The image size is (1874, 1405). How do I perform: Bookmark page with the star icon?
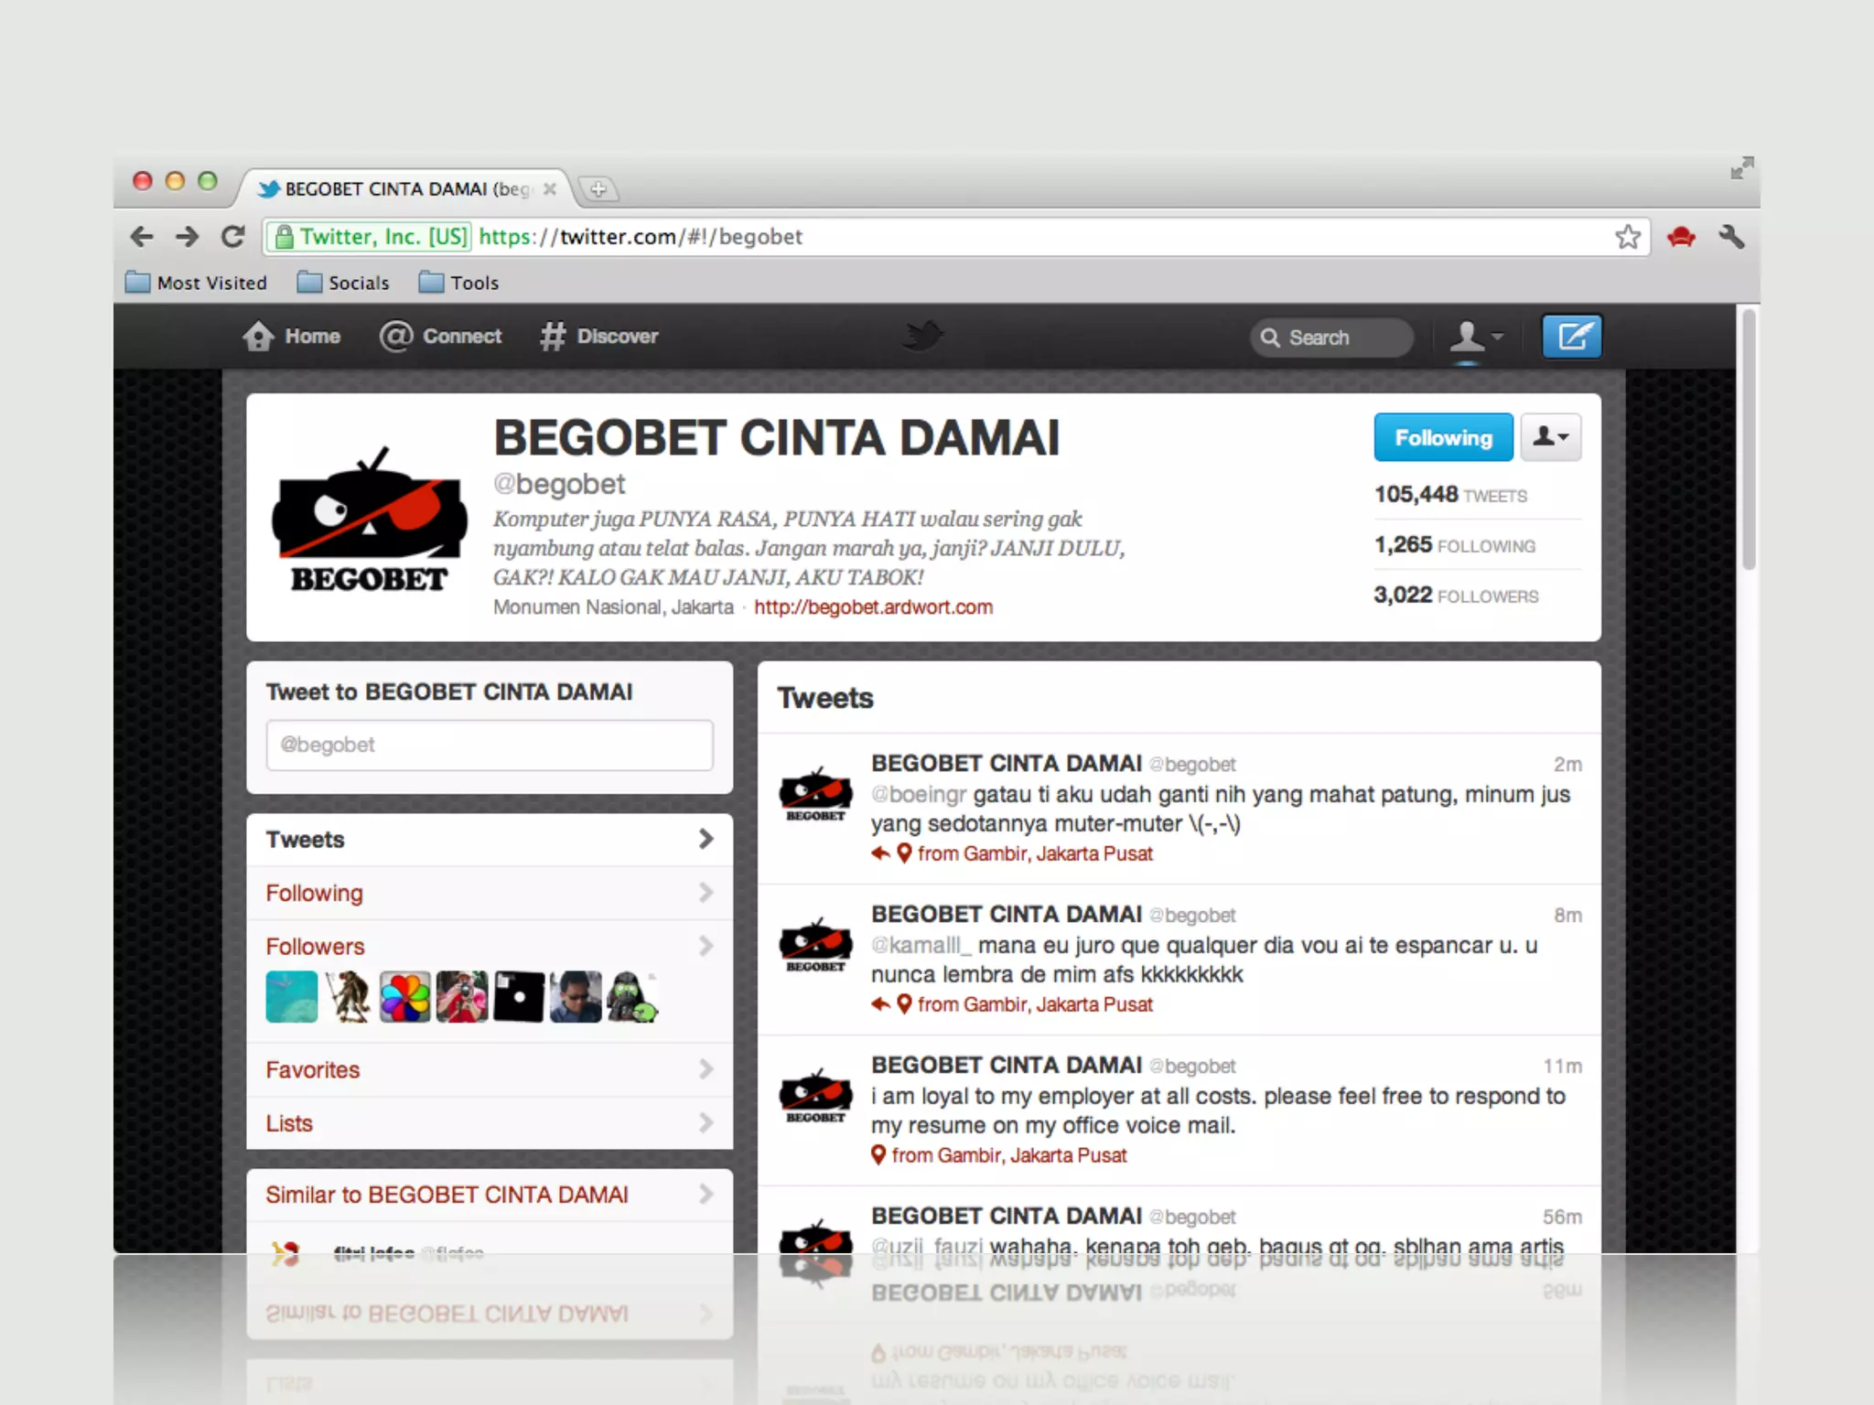pyautogui.click(x=1627, y=237)
